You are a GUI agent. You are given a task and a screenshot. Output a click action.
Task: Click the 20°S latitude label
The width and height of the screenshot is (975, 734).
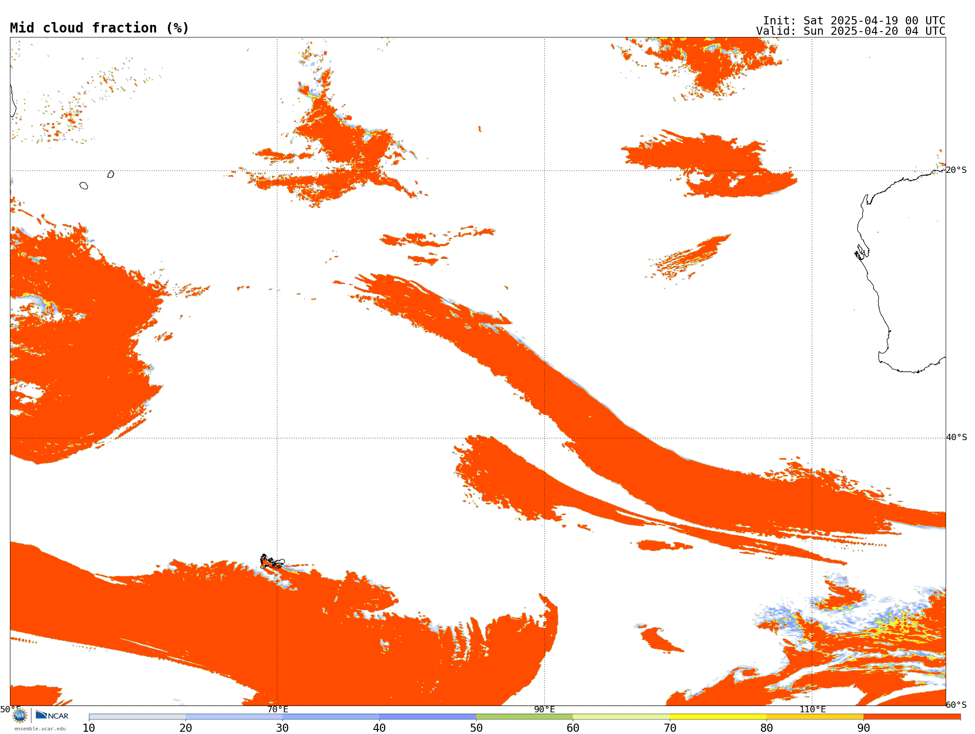956,170
